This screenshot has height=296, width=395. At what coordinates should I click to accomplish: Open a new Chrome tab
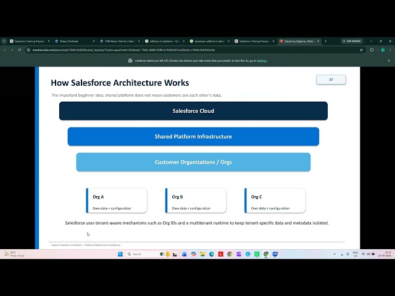click(325, 41)
